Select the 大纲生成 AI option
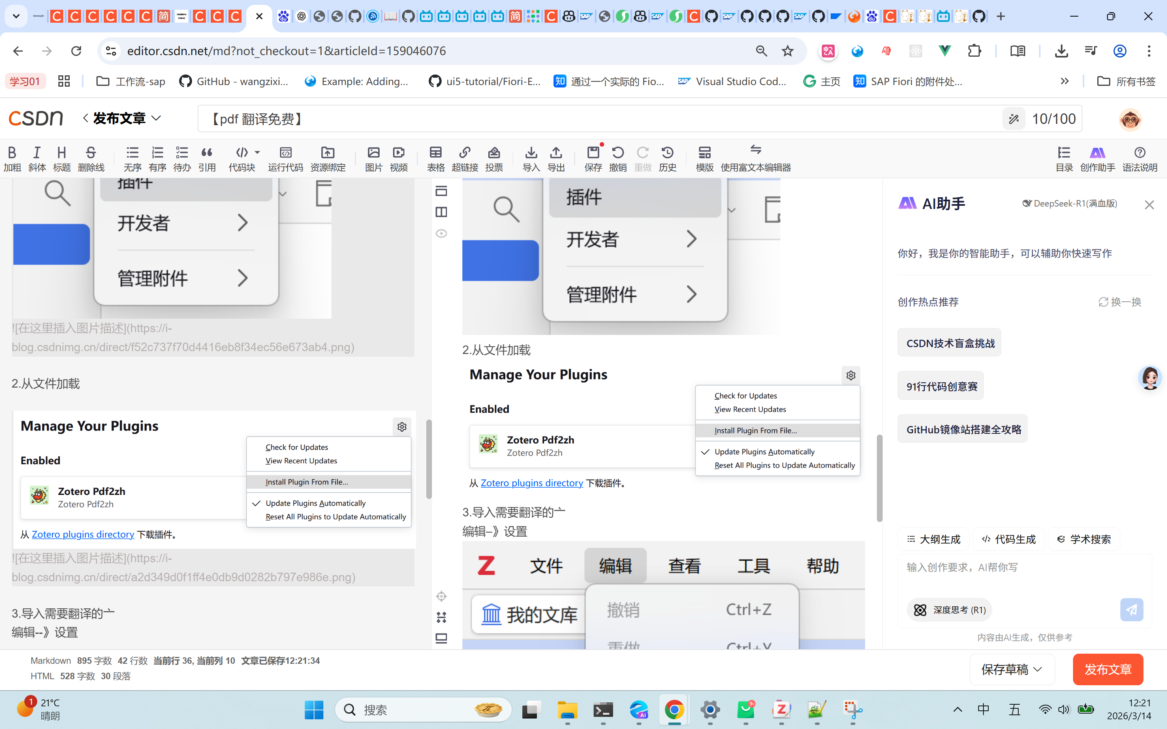 pos(934,539)
